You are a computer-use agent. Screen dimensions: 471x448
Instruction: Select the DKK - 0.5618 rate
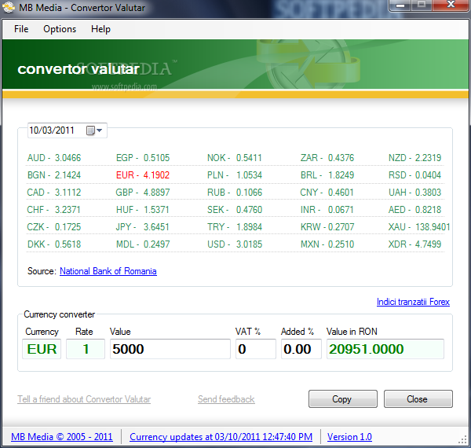coord(54,244)
